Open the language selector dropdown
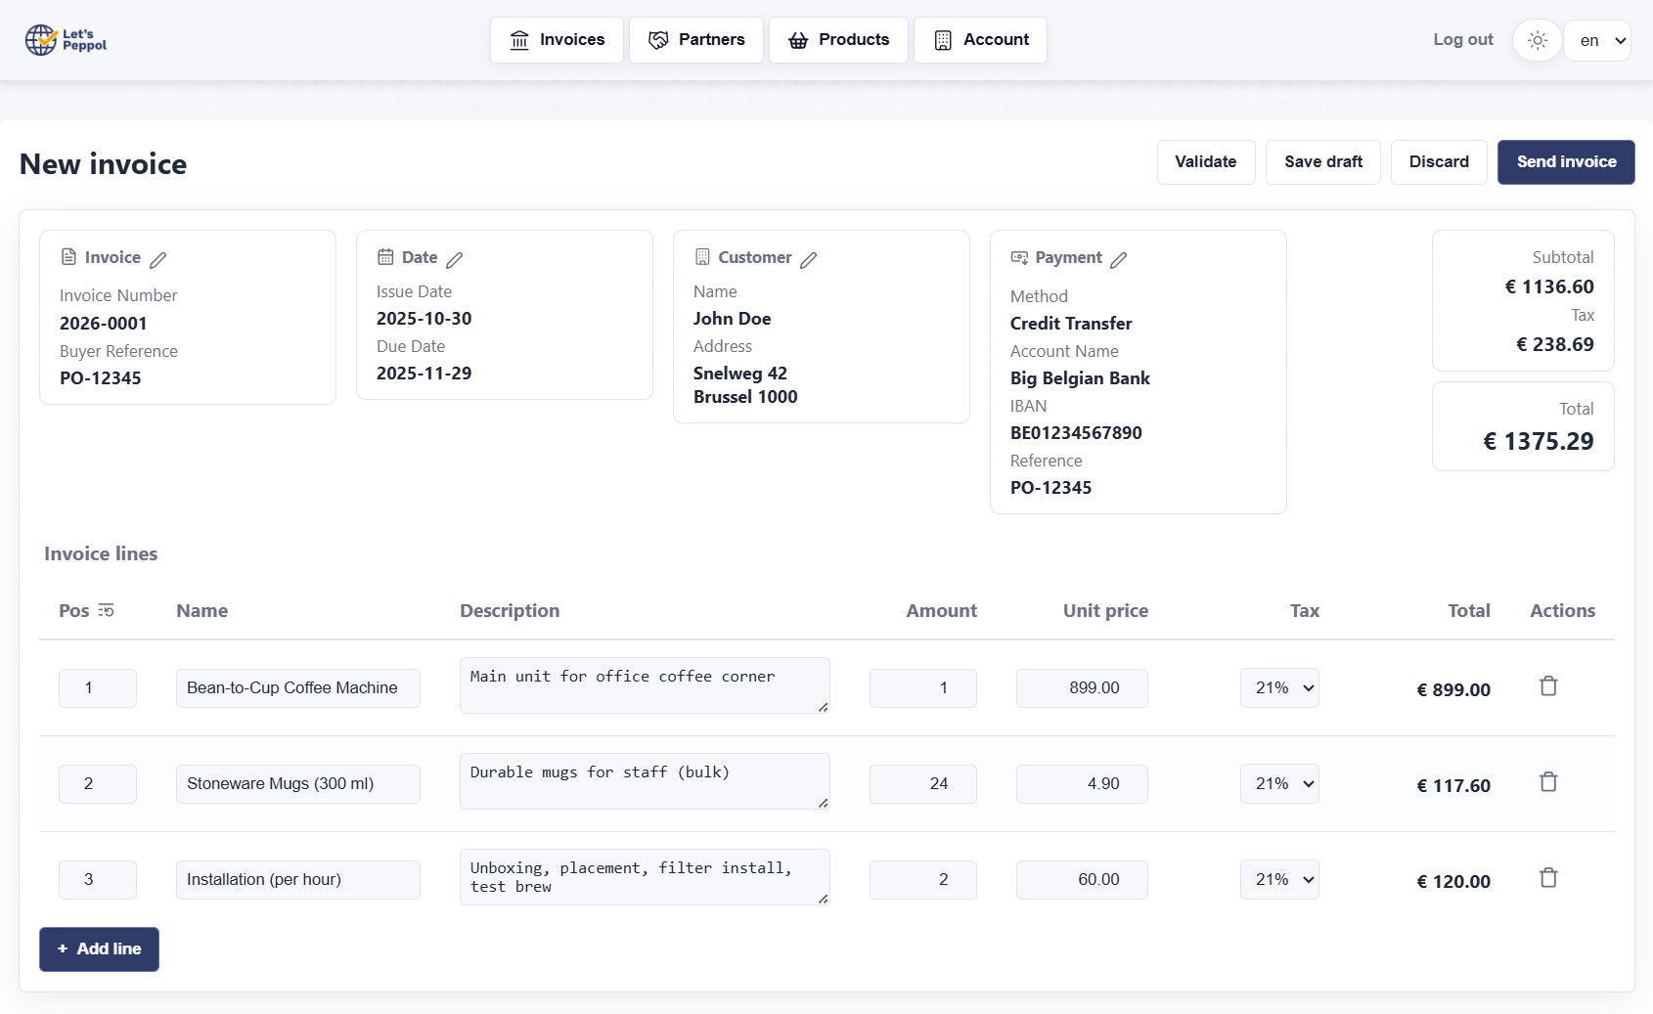 tap(1597, 41)
